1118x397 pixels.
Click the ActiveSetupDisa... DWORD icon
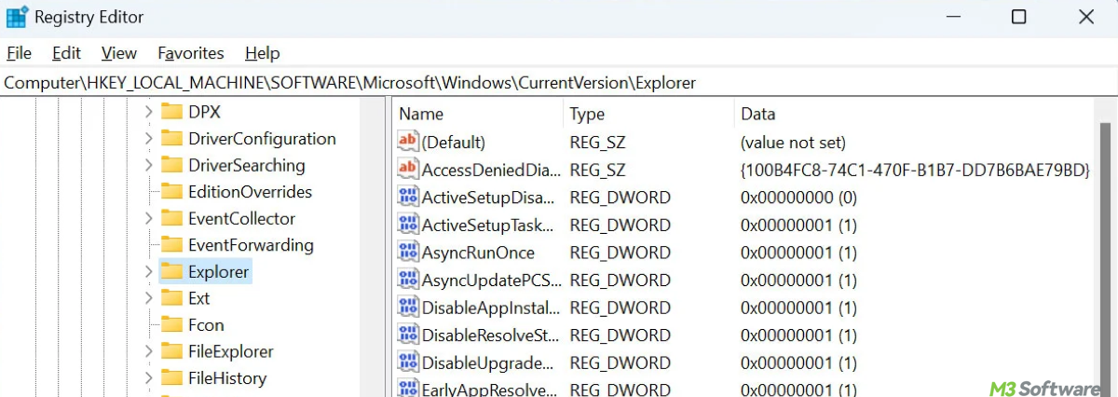coord(408,197)
